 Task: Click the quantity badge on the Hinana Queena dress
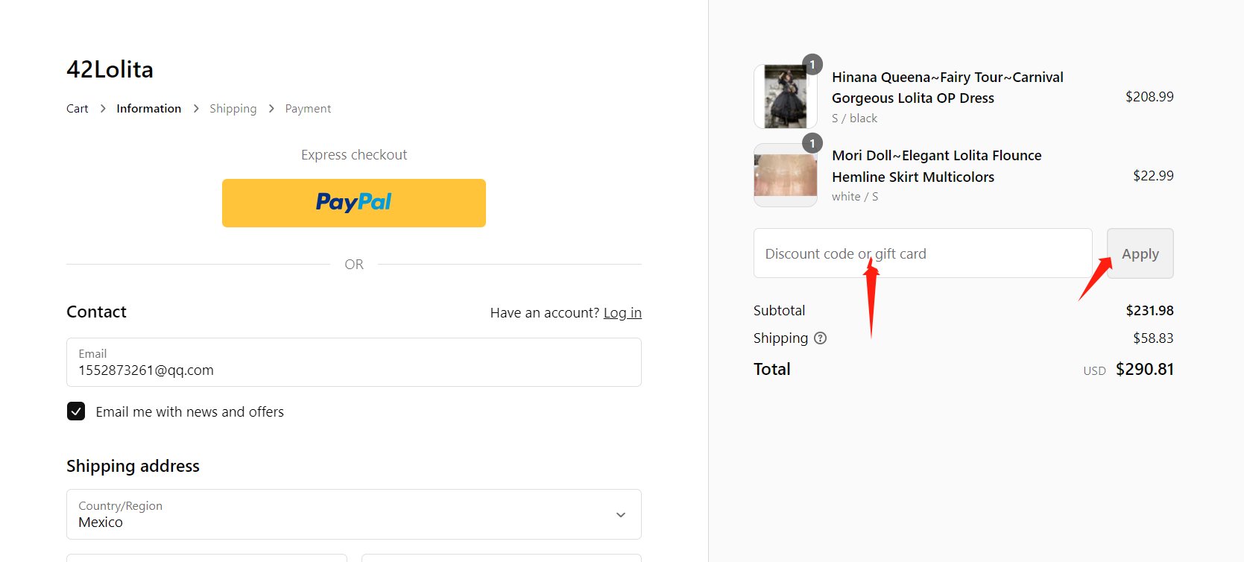812,64
